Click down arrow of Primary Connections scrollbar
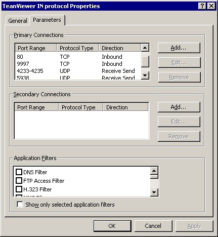This screenshot has height=237, width=218. (x=145, y=75)
